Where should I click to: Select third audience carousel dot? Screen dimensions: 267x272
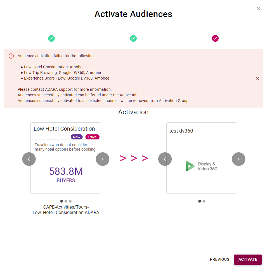coord(70,201)
